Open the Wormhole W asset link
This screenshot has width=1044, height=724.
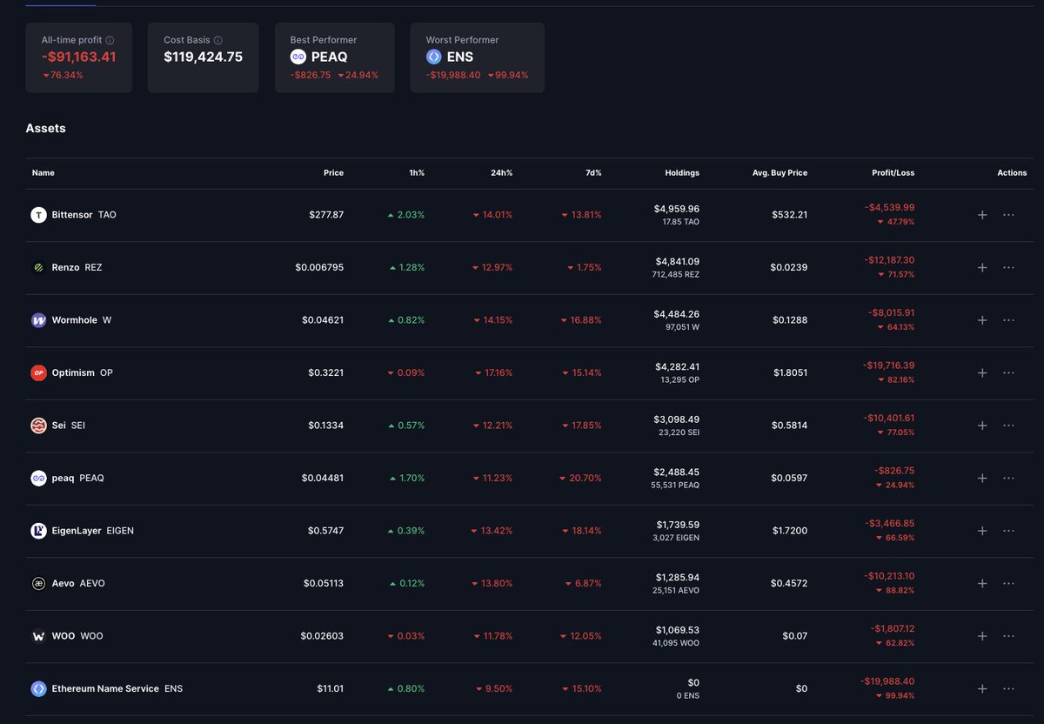pyautogui.click(x=82, y=320)
